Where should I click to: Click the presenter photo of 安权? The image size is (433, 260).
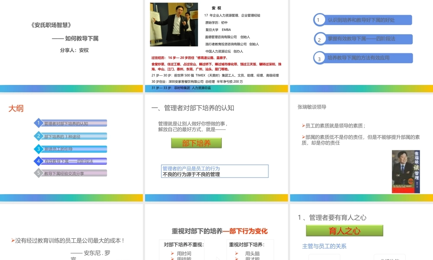point(174,24)
